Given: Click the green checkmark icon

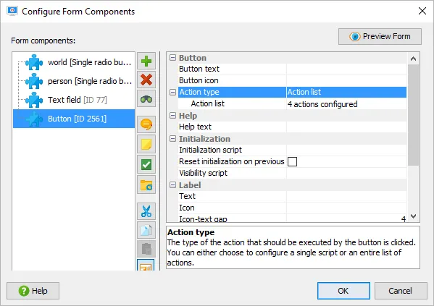Looking at the screenshot, I should coord(146,164).
